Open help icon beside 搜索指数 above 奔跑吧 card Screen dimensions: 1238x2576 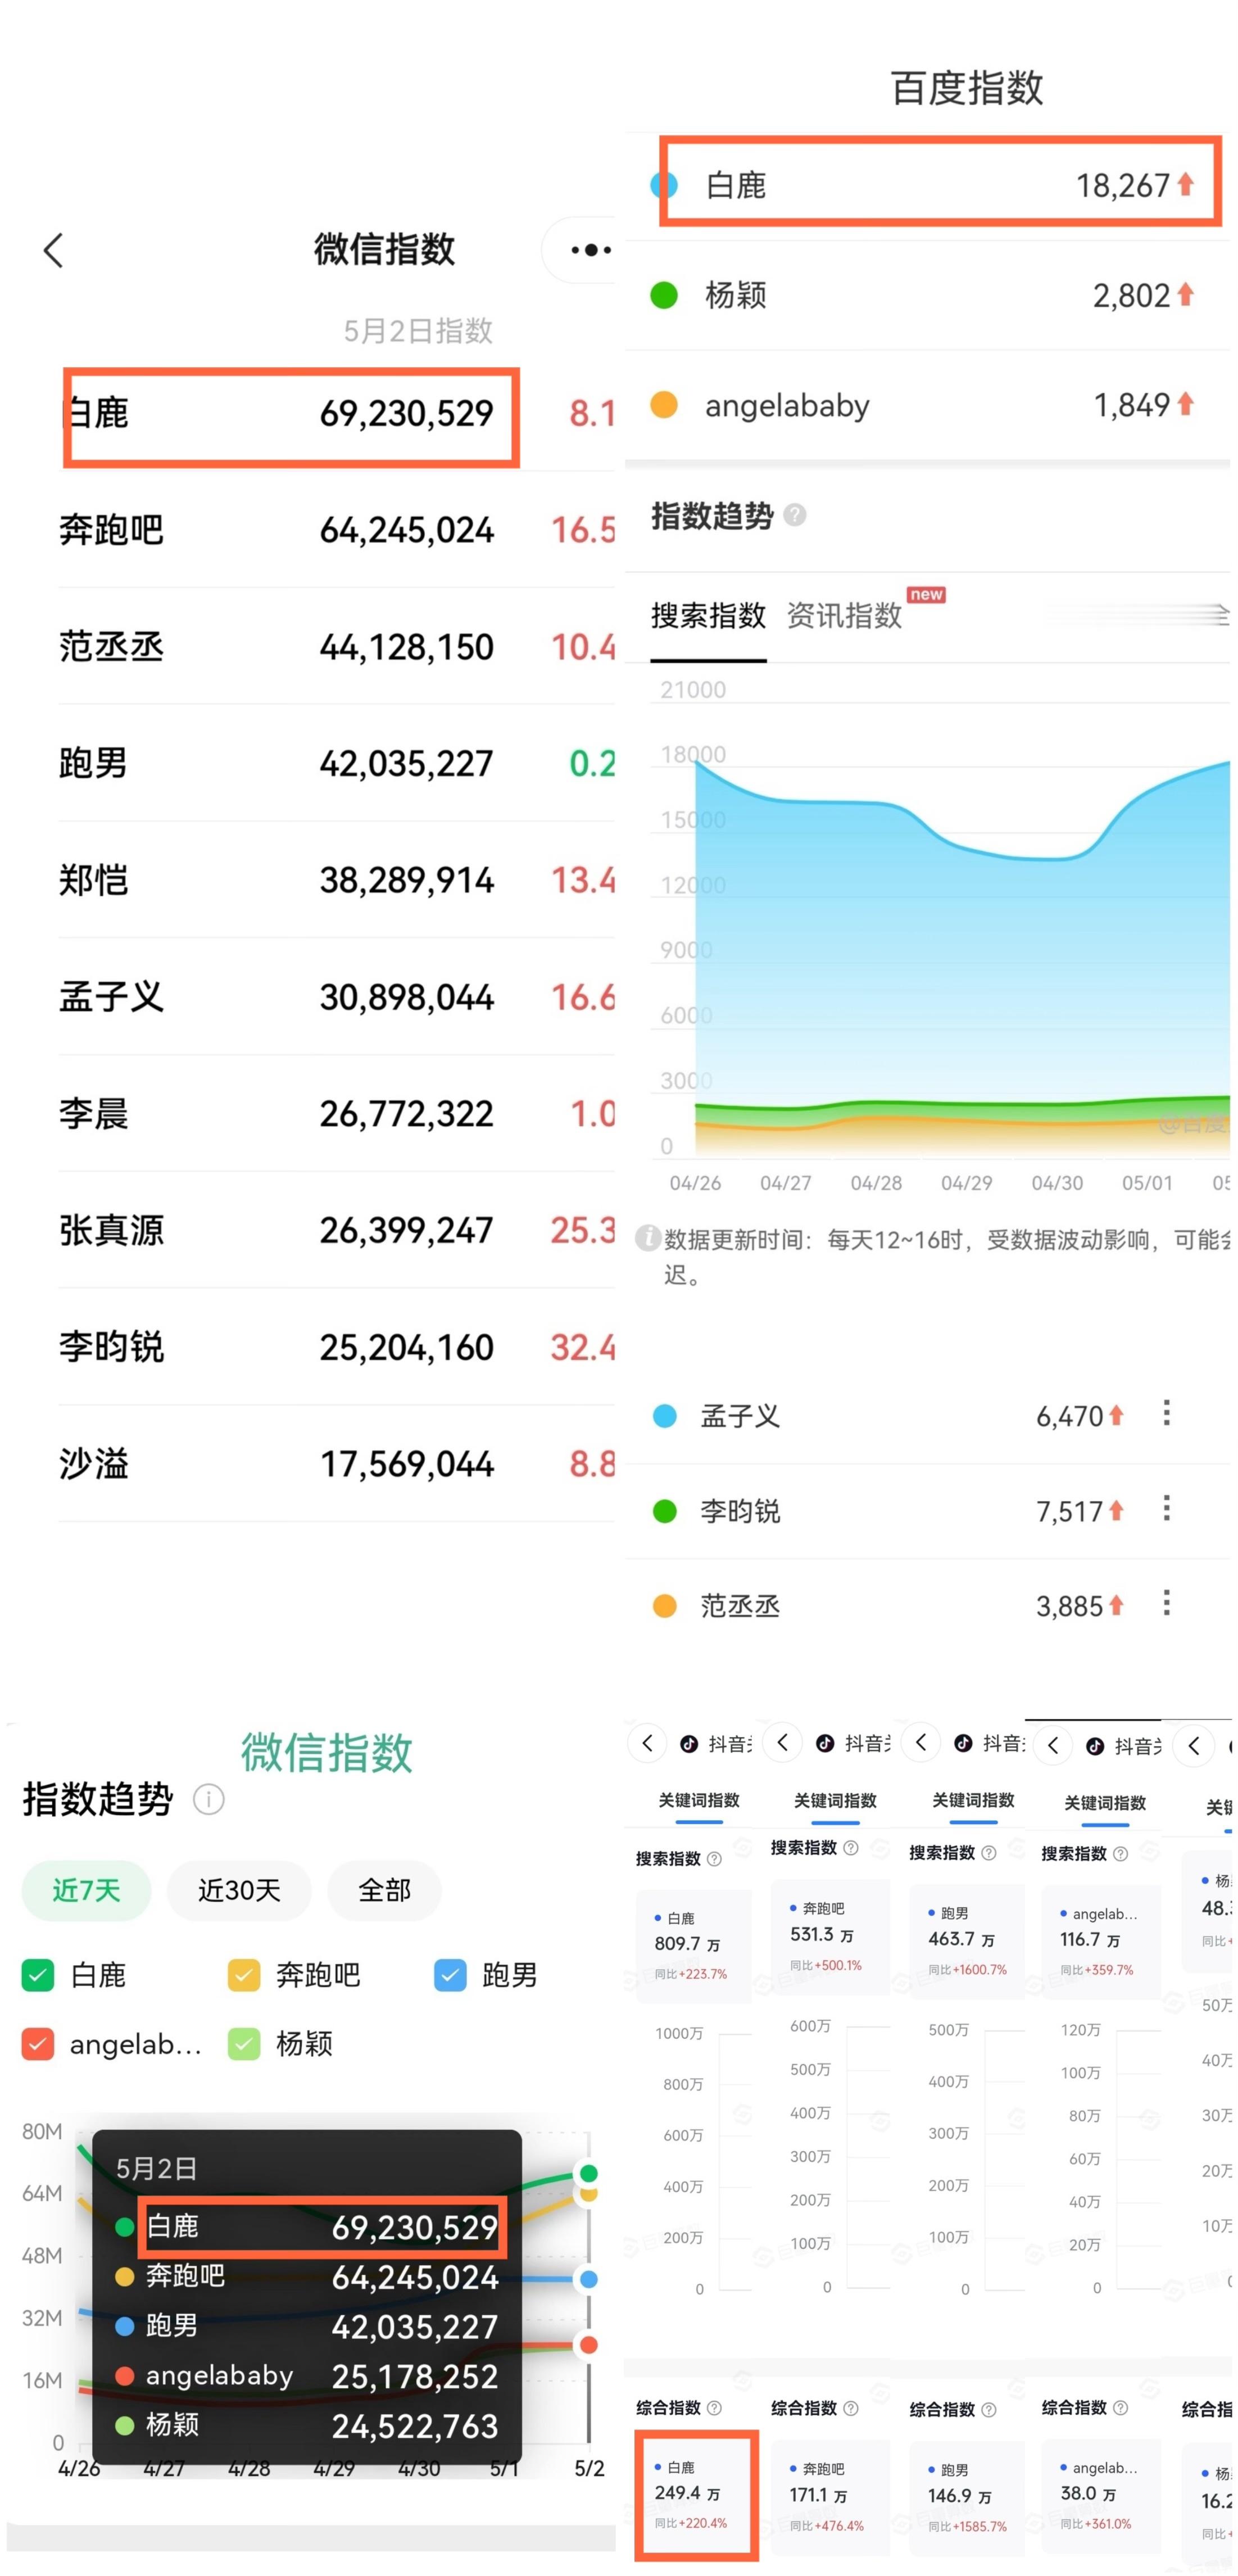pos(851,1848)
